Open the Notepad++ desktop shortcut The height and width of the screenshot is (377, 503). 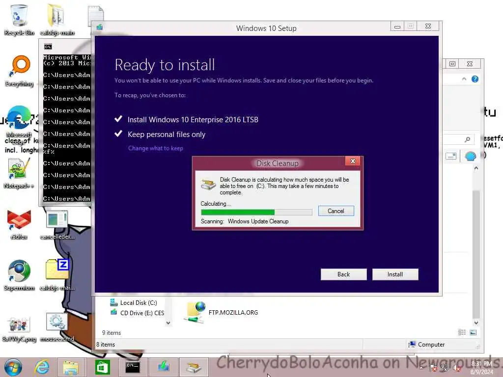tap(19, 173)
